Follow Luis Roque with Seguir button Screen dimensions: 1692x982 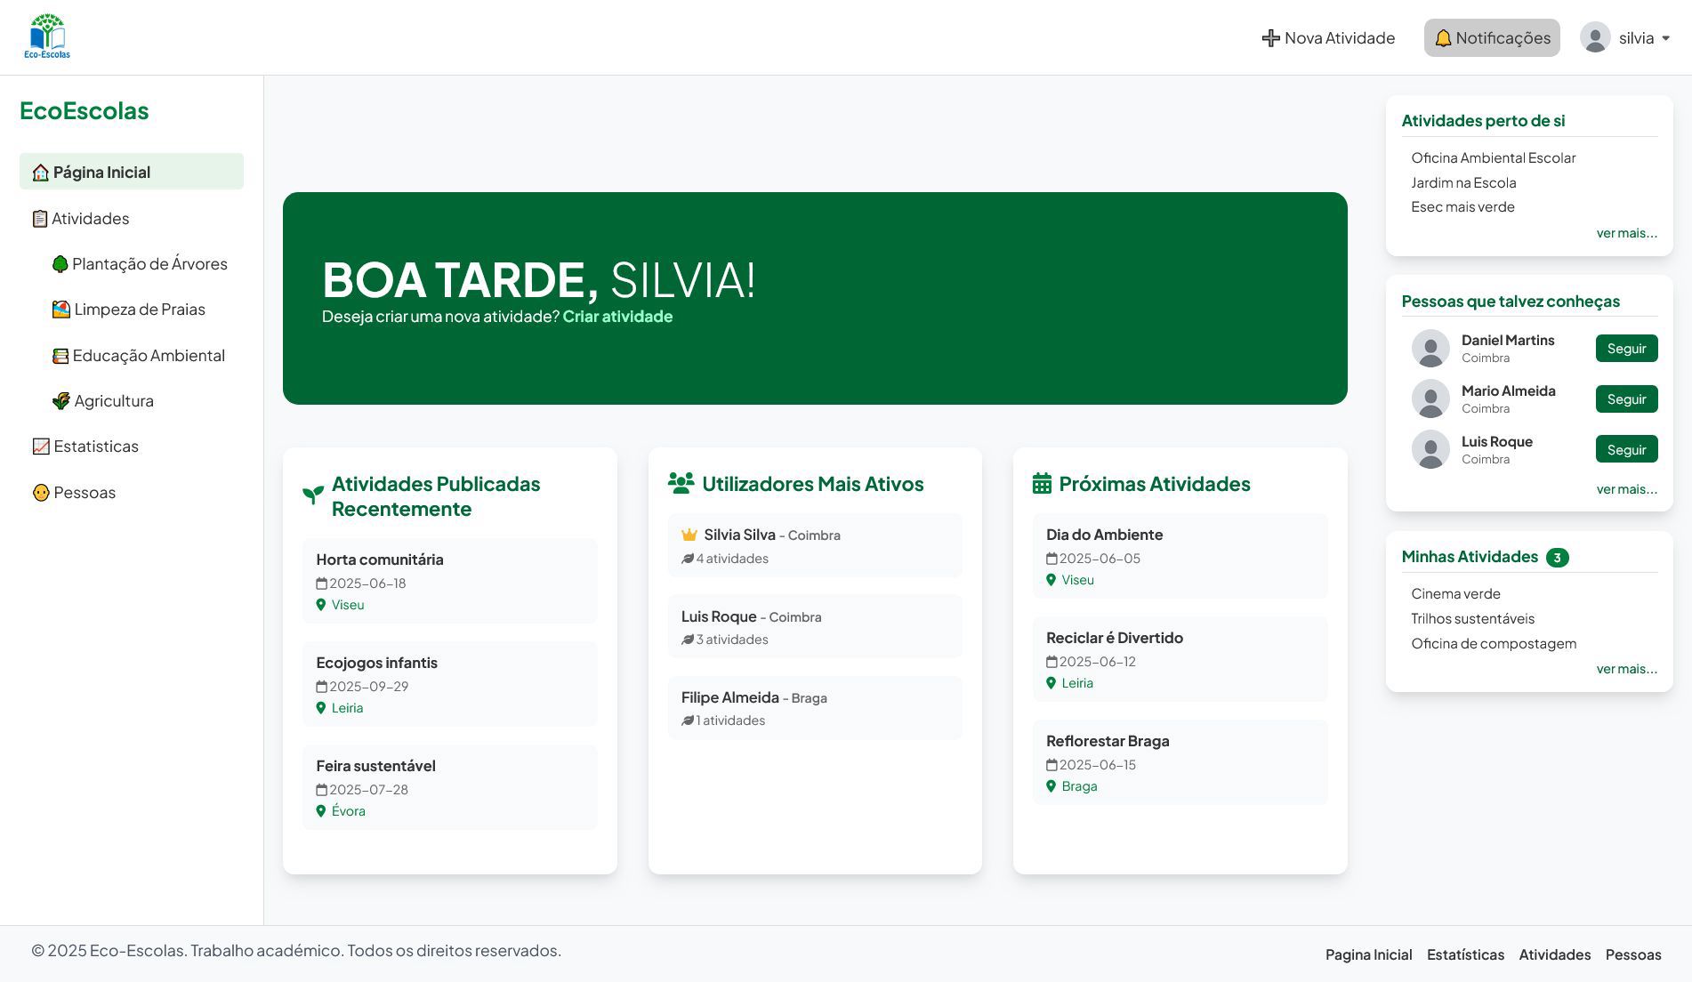(x=1626, y=450)
